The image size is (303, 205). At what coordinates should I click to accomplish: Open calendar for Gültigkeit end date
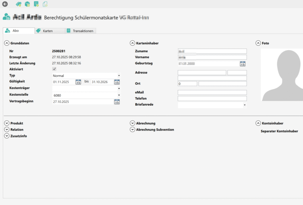[117, 82]
